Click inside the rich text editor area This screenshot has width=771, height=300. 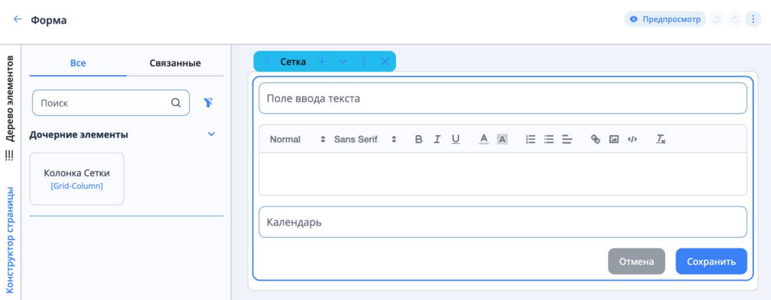tap(503, 174)
